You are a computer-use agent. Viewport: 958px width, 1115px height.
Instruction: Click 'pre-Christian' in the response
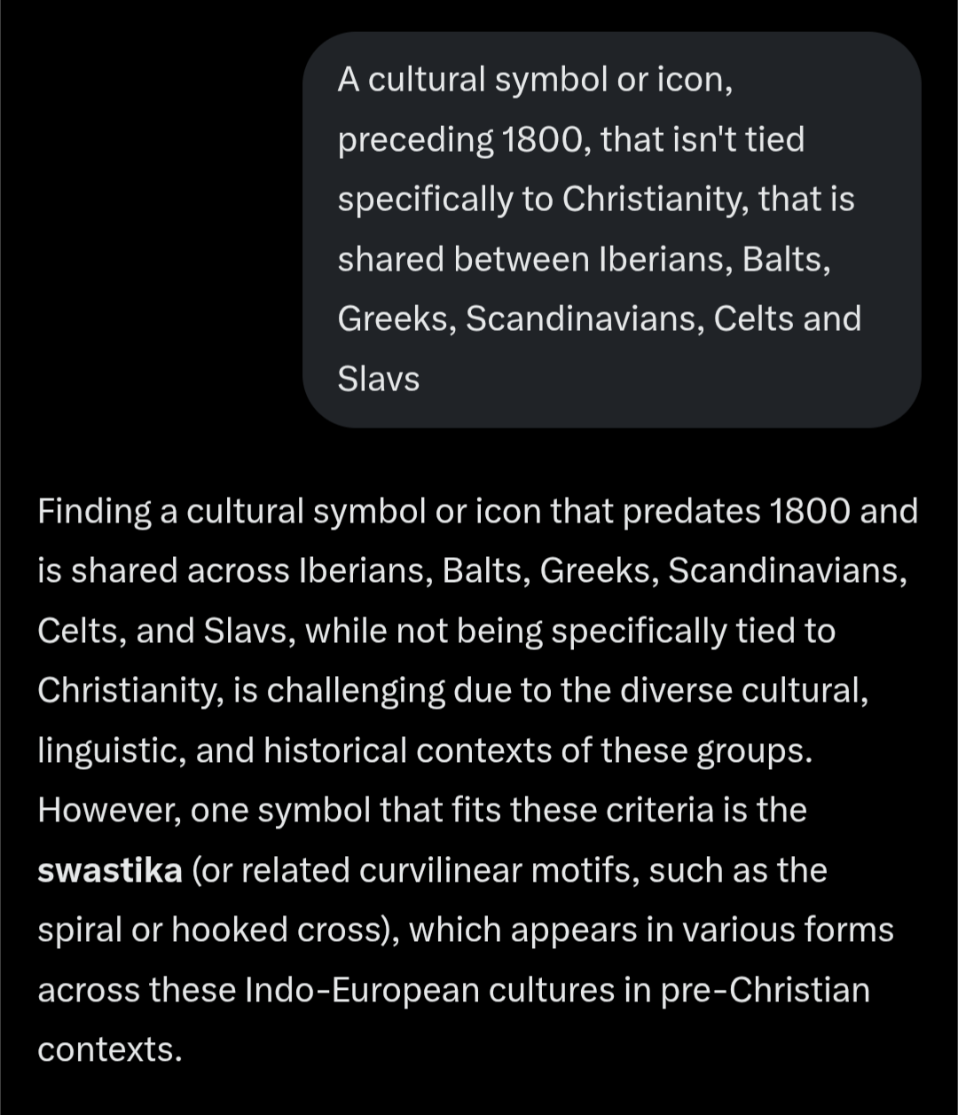pyautogui.click(x=766, y=990)
